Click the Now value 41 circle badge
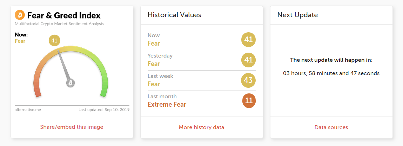The width and height of the screenshot is (403, 146). pyautogui.click(x=249, y=40)
